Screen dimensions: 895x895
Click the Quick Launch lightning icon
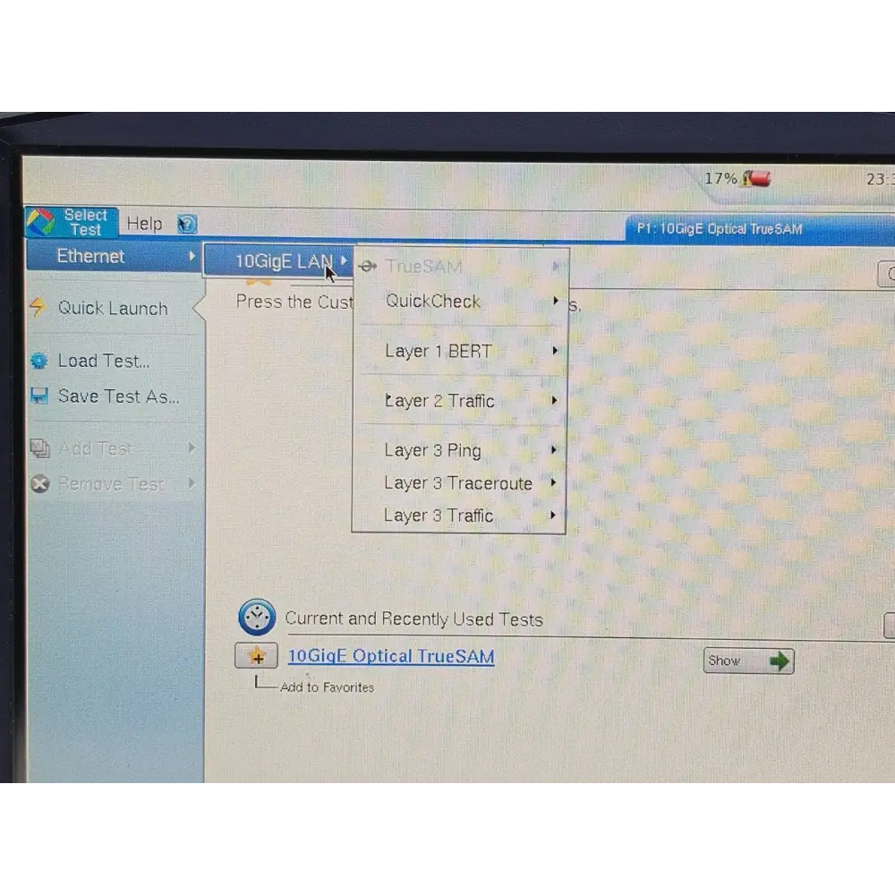click(x=38, y=307)
